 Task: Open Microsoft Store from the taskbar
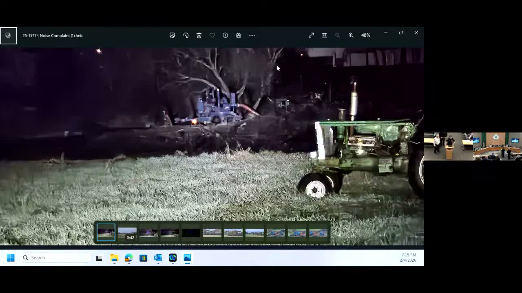(143, 258)
